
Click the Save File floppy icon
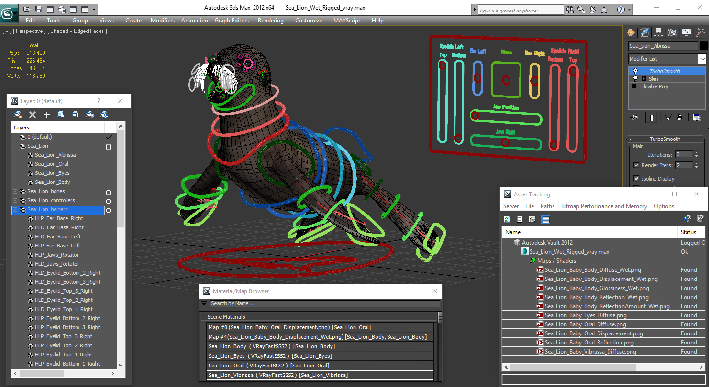[x=39, y=9]
